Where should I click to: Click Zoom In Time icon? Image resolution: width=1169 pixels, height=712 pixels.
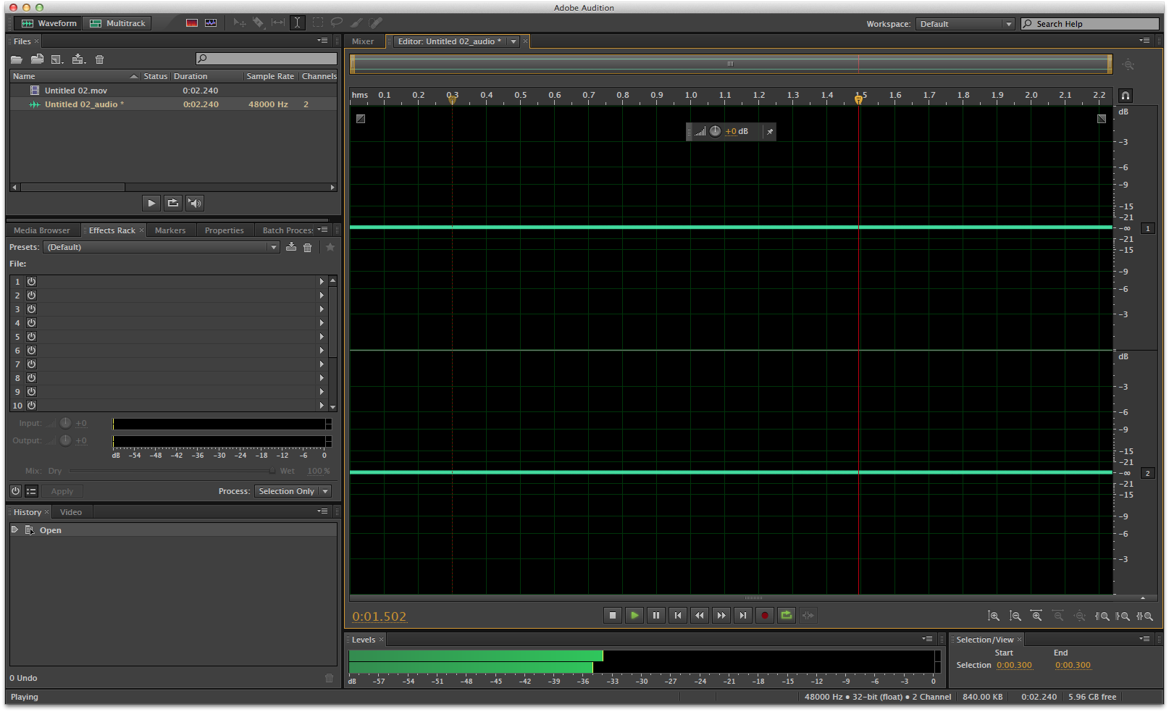point(1036,616)
